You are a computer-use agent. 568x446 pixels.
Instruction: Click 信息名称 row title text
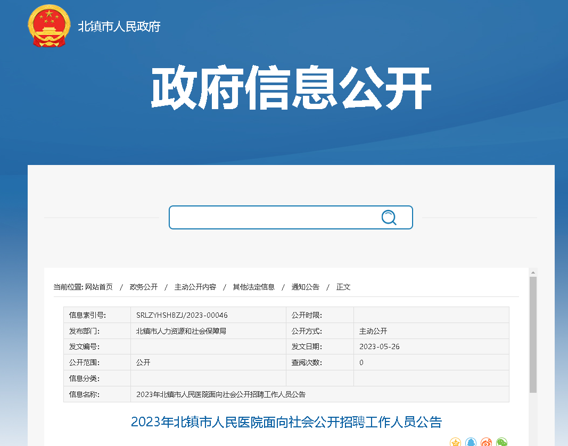220,394
